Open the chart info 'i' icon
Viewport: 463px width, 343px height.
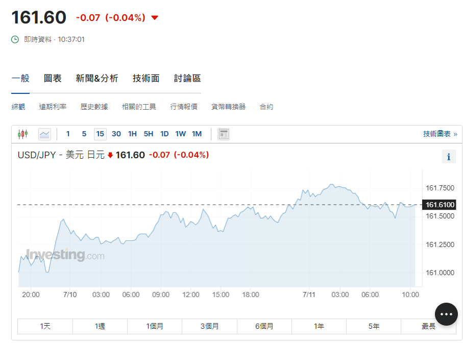point(448,157)
